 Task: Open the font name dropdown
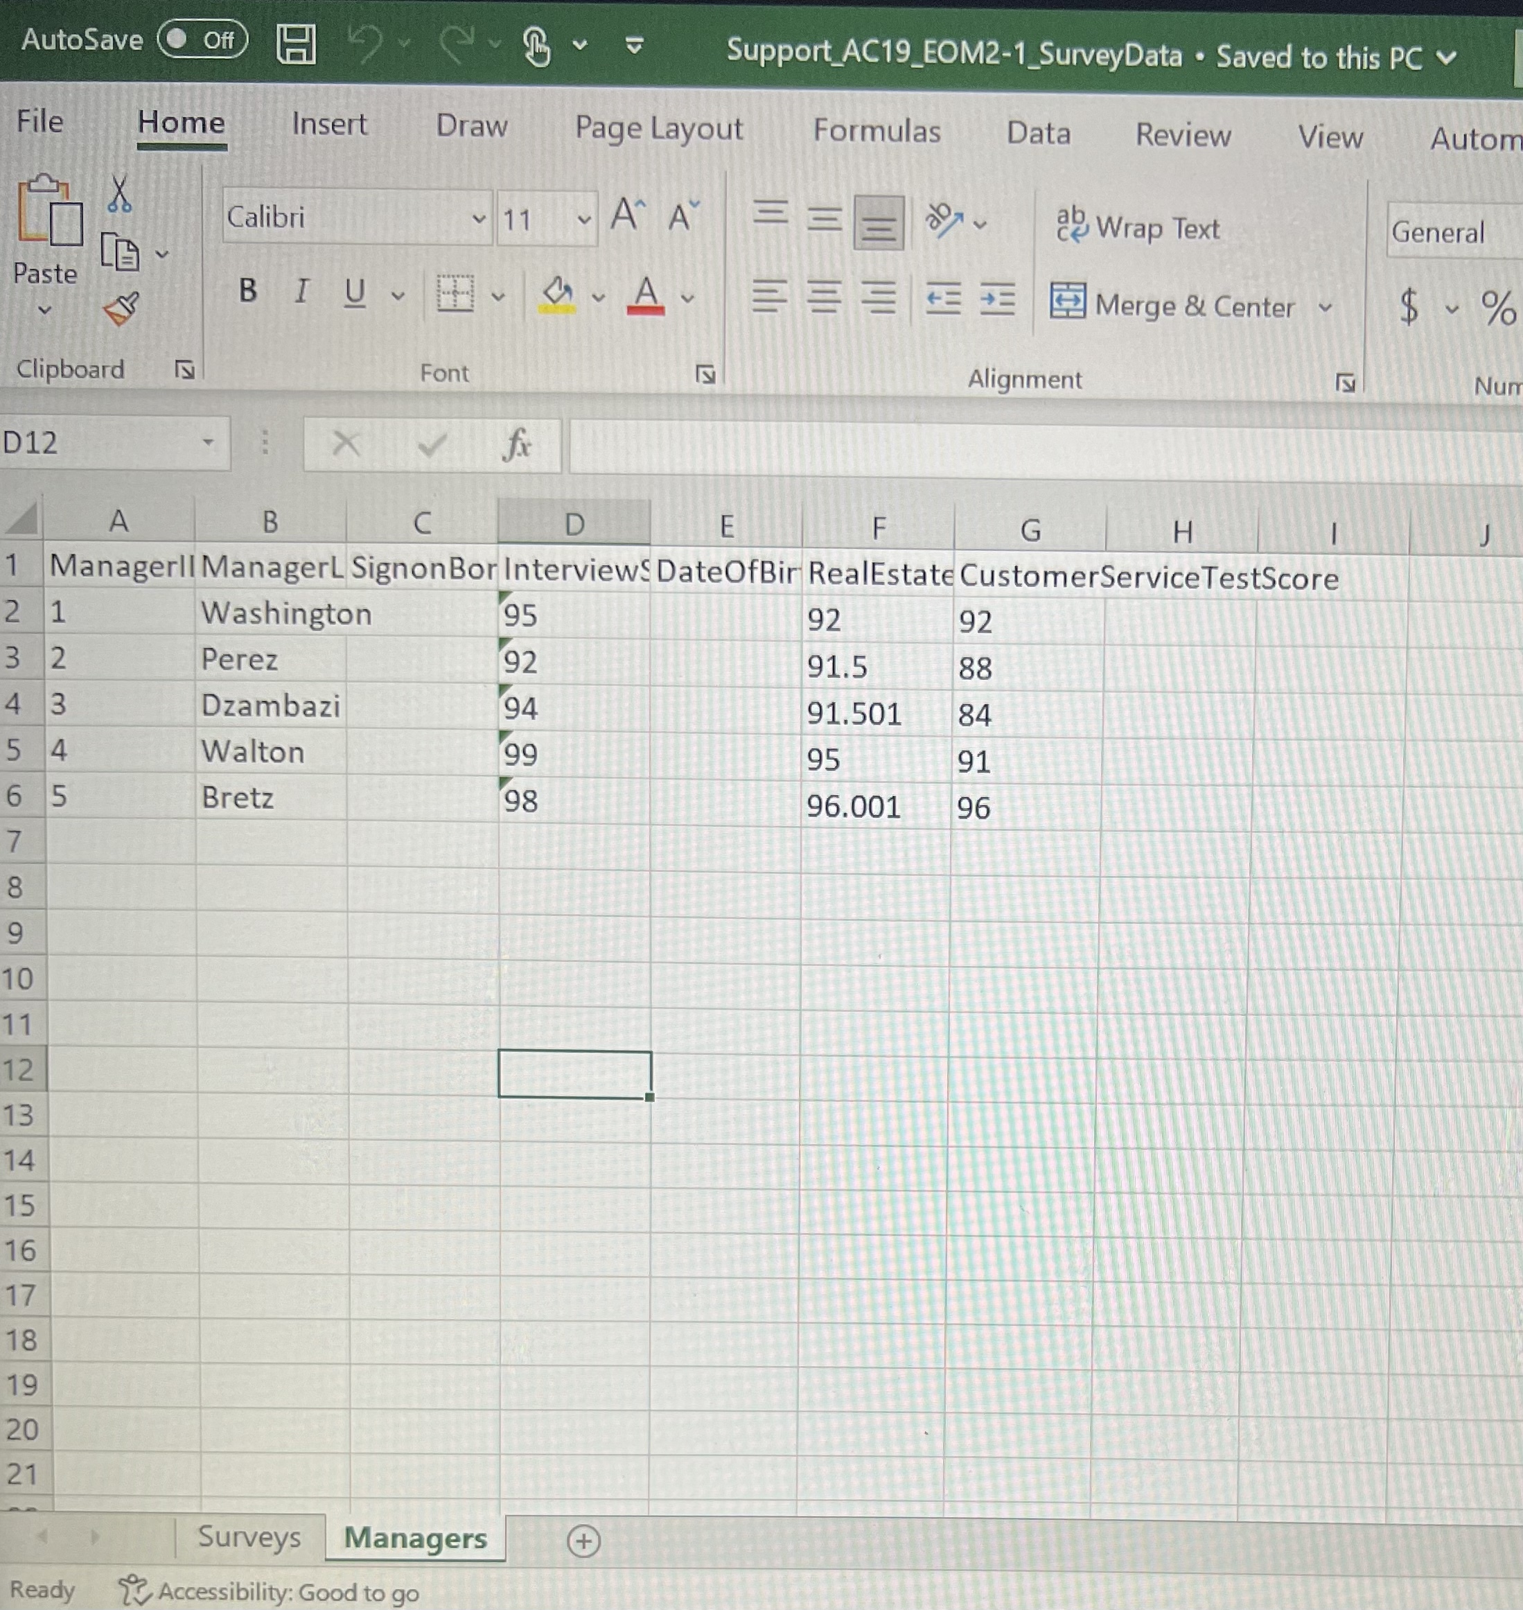(x=478, y=218)
